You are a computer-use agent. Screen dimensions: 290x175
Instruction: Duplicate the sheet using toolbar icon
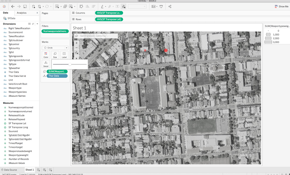(x=65, y=6)
